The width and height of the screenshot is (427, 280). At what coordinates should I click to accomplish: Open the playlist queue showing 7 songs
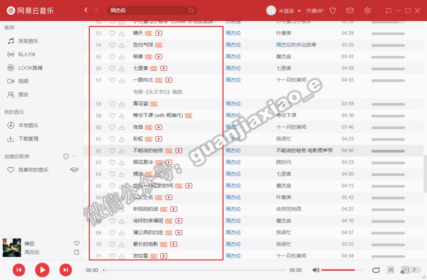tap(406, 270)
